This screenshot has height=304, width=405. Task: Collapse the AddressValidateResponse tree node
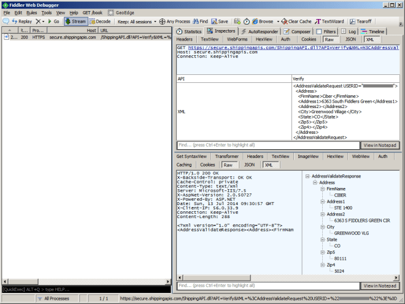coord(307,176)
